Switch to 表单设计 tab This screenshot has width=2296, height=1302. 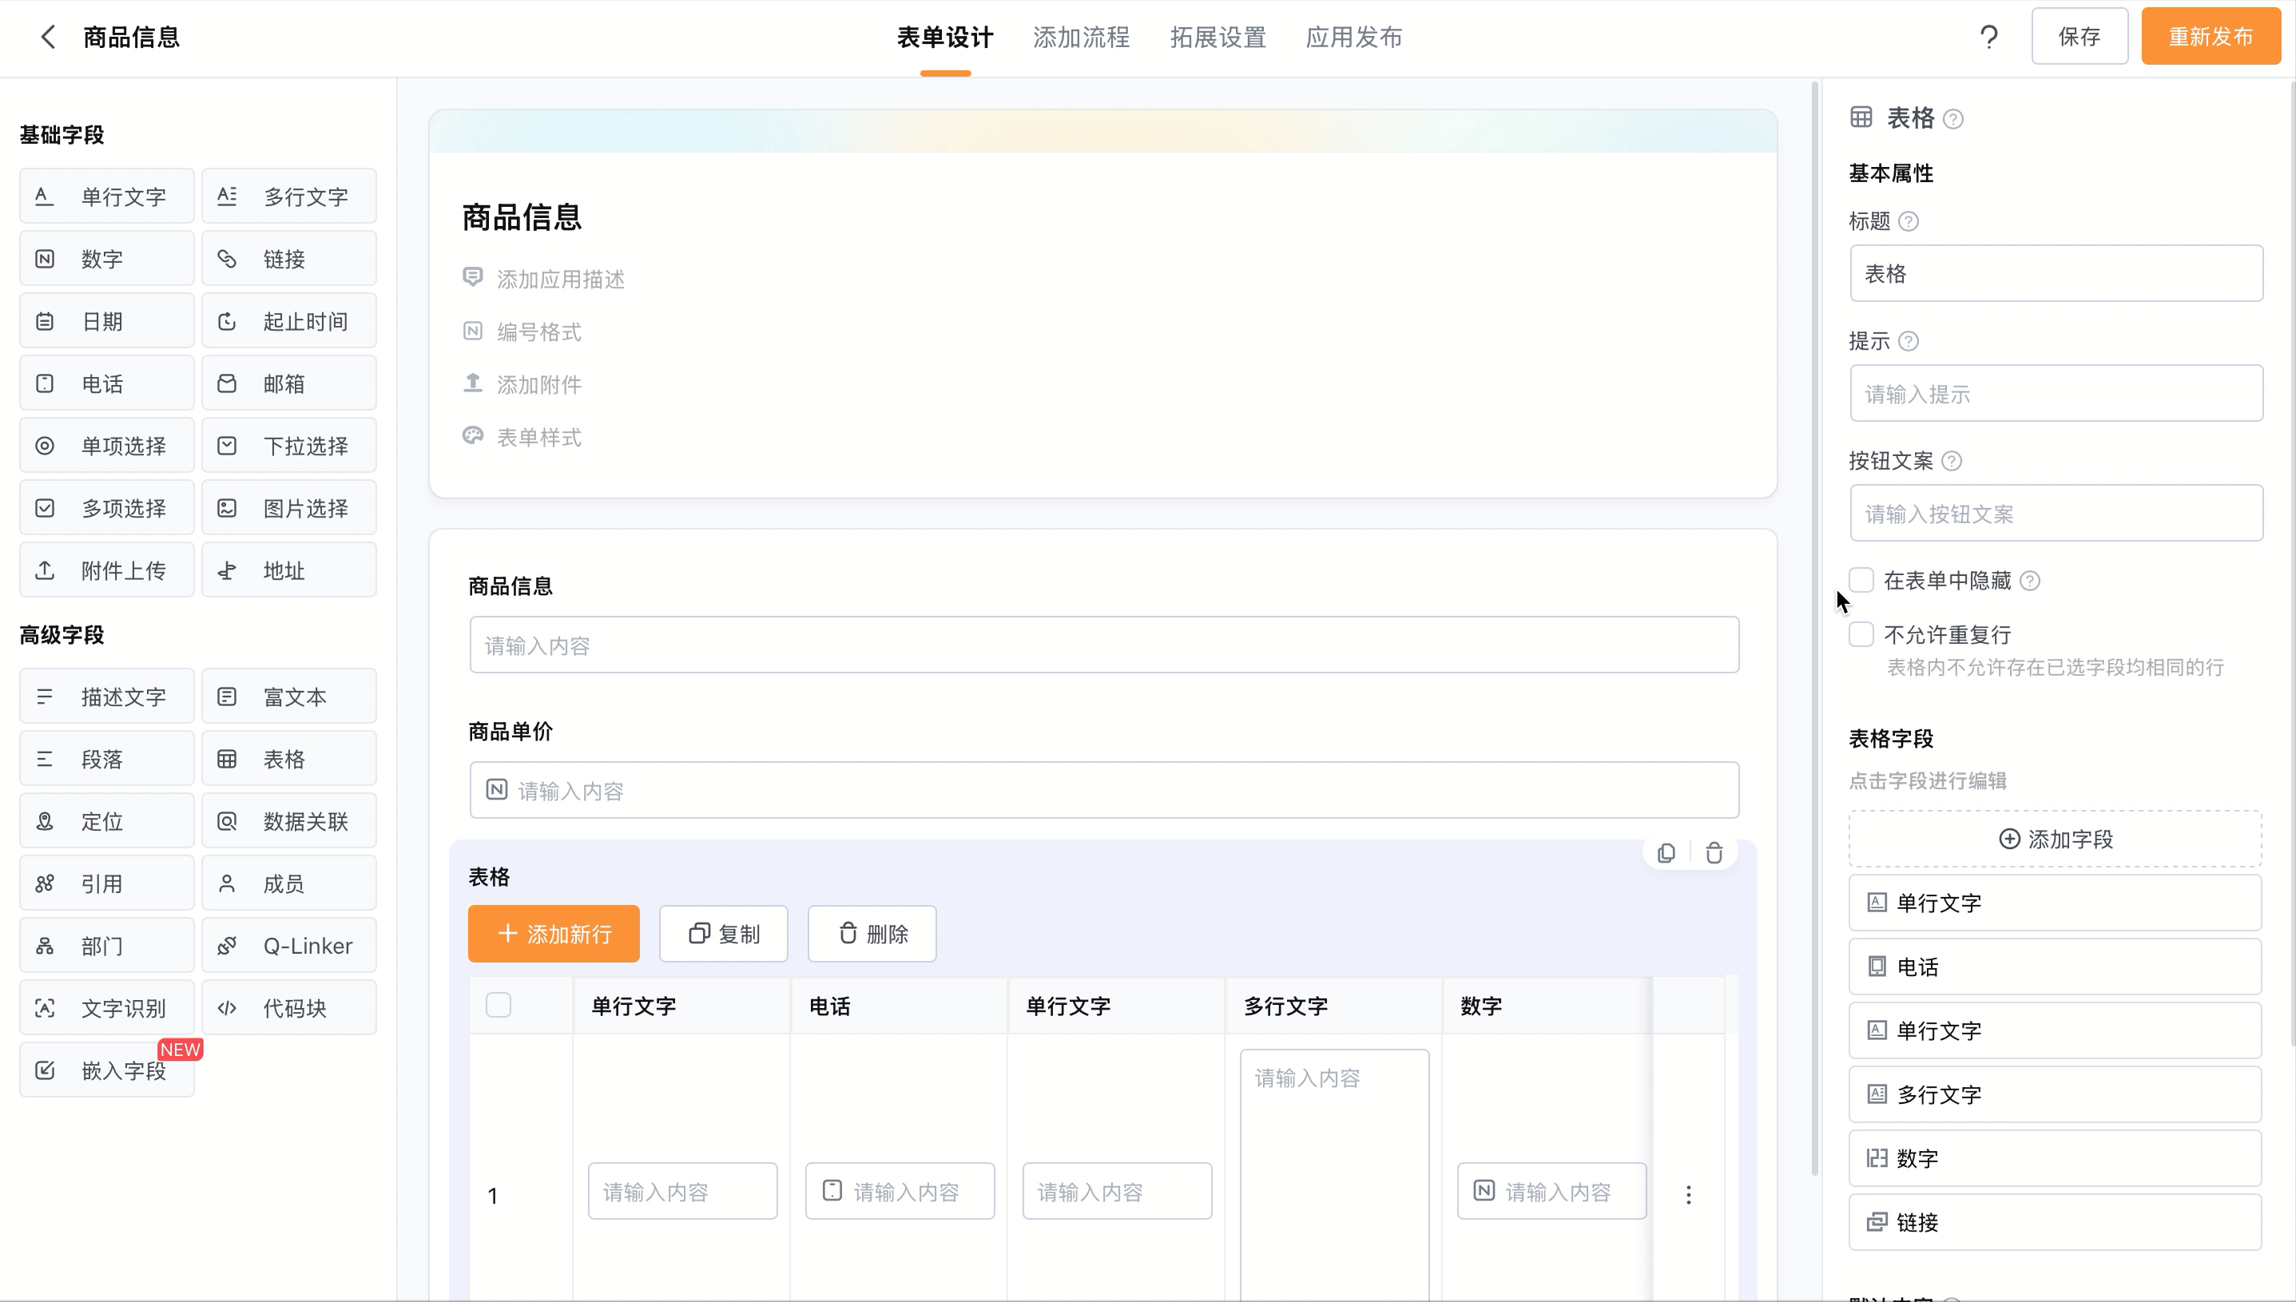(x=945, y=38)
